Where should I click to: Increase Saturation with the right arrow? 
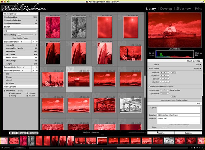168,82
